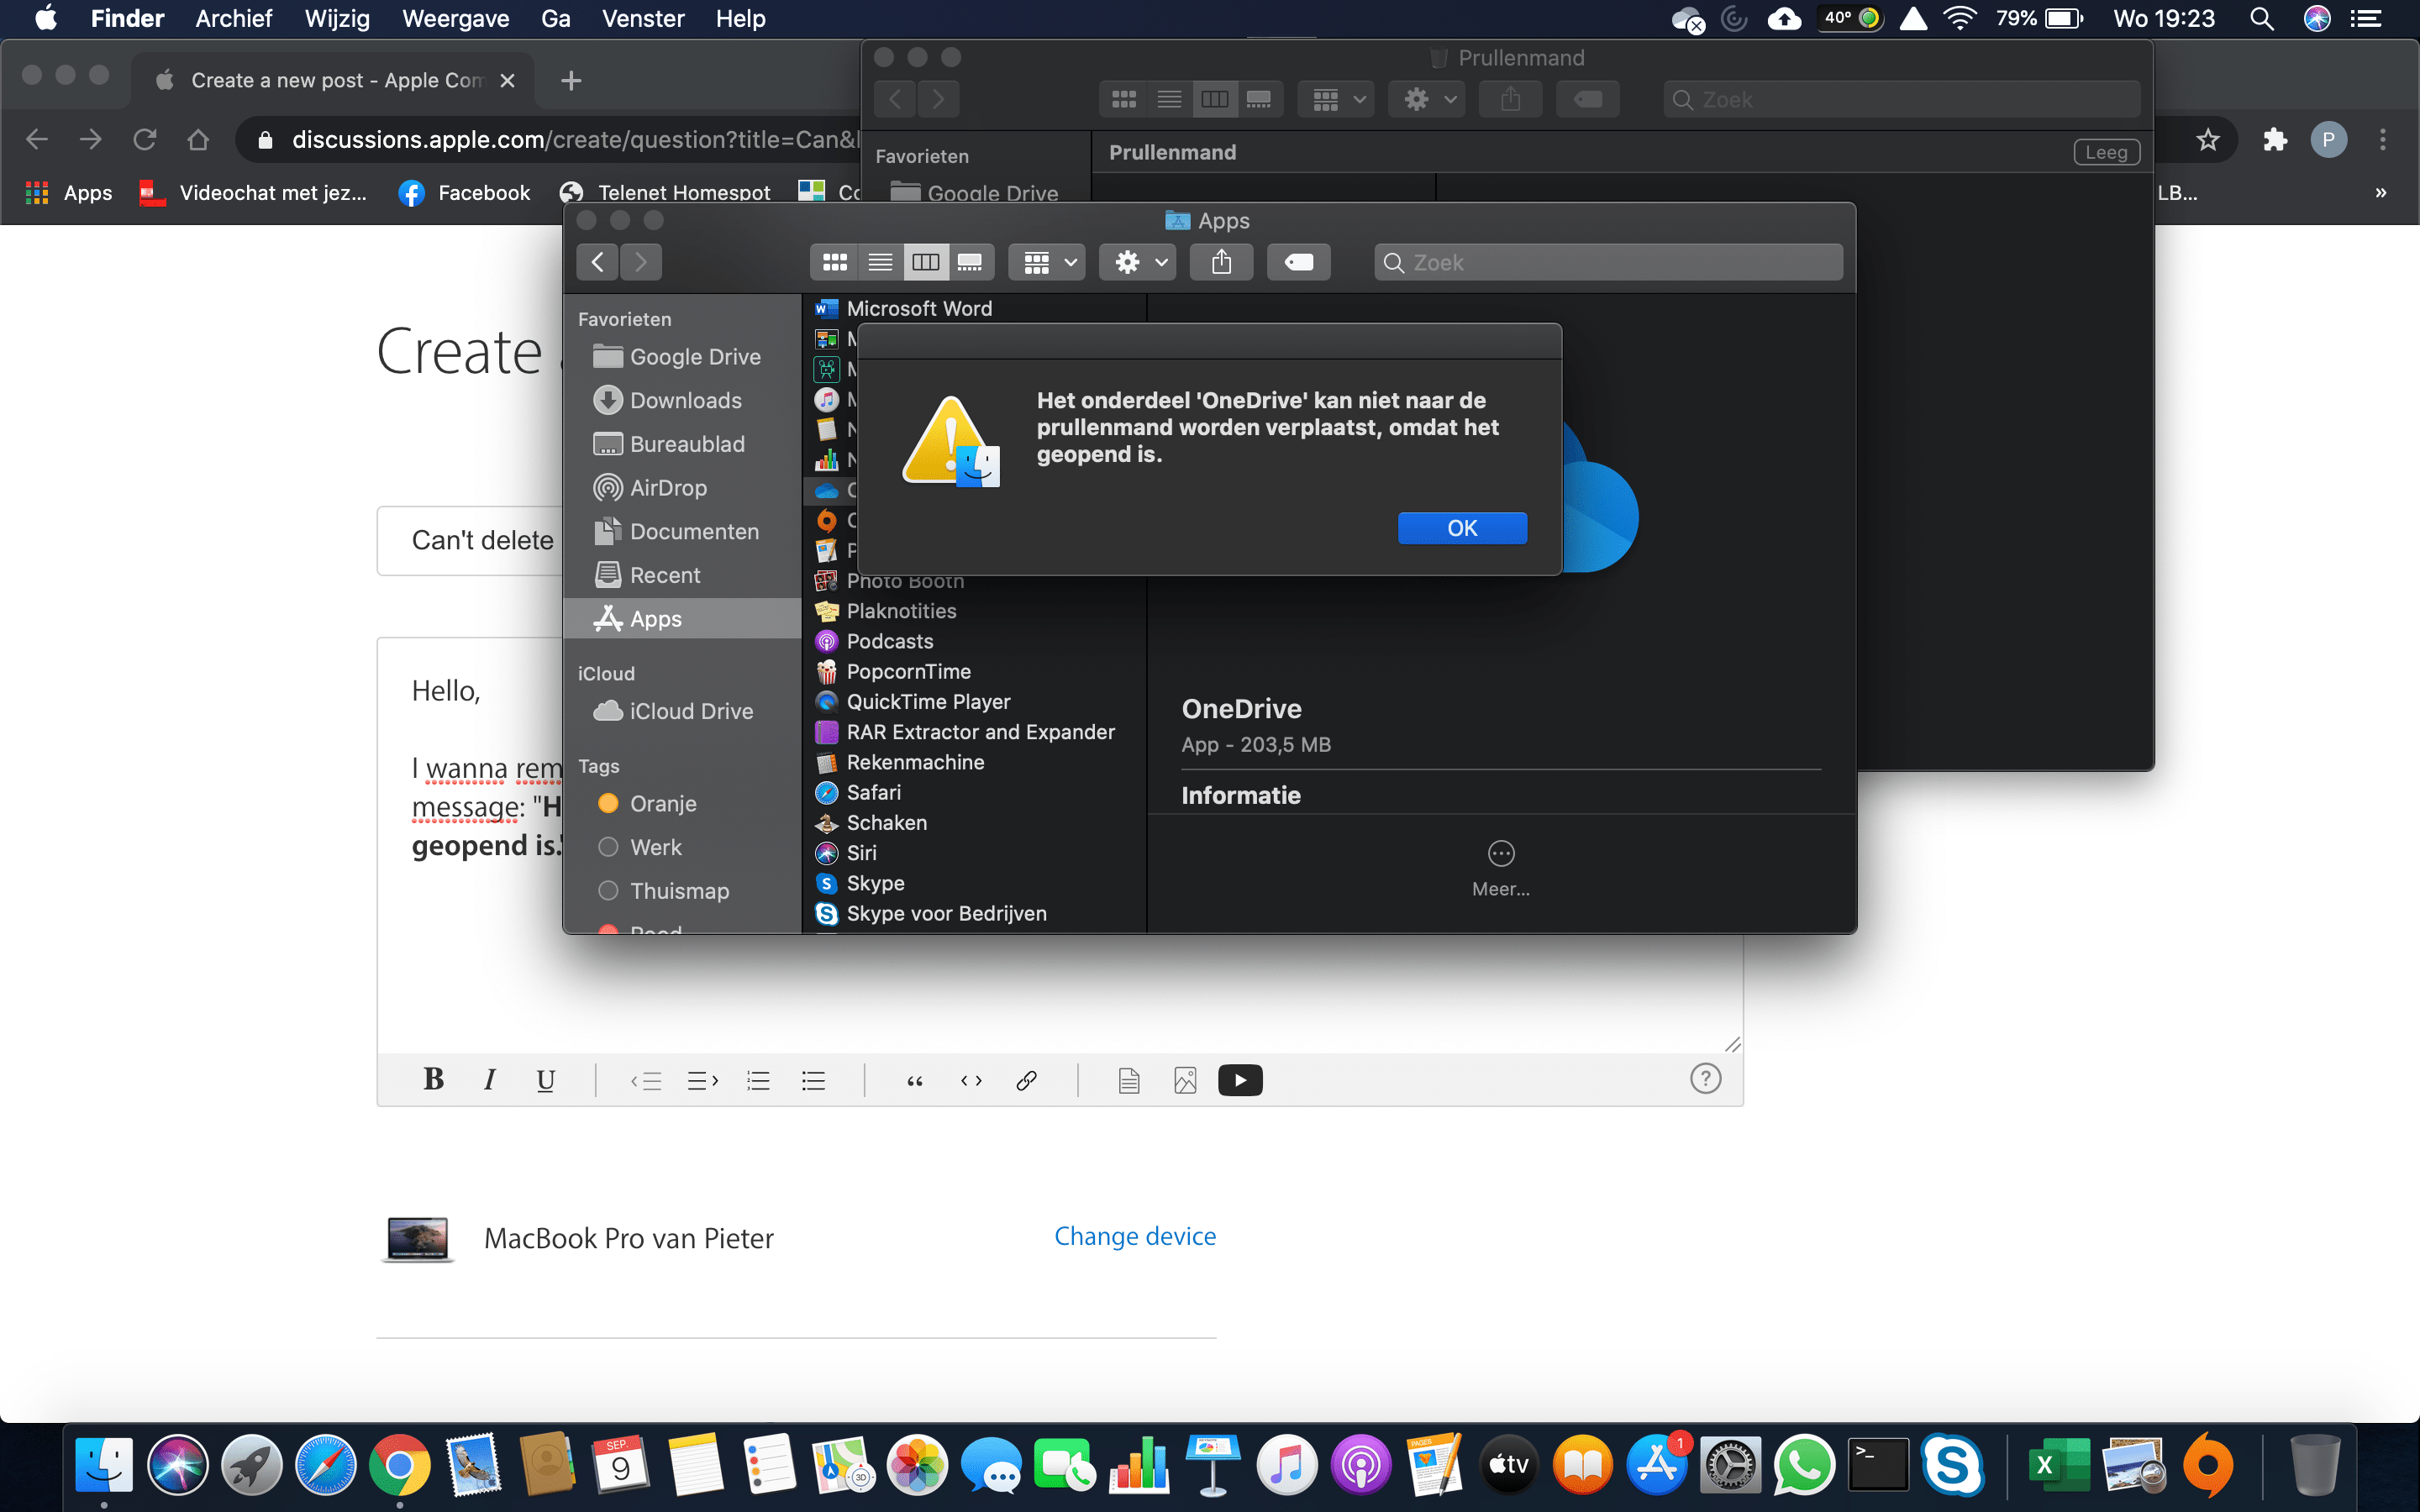Viewport: 2420px width, 1512px height.
Task: Switch the Apps window to icon view
Action: coord(834,262)
